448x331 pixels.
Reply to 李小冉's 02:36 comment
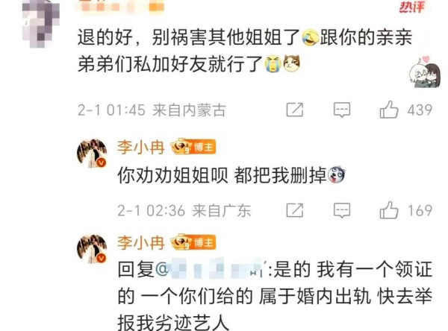coord(342,210)
